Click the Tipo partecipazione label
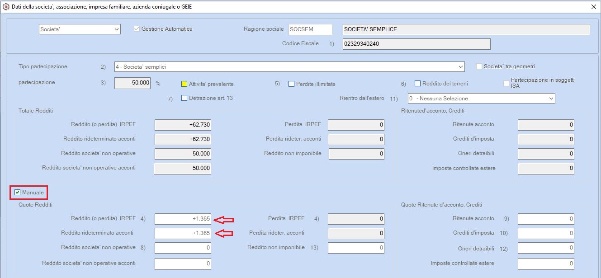This screenshot has width=601, height=278. pyautogui.click(x=43, y=66)
